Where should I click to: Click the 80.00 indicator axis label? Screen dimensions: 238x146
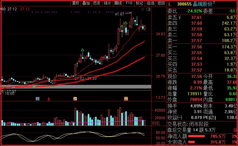(x=160, y=133)
